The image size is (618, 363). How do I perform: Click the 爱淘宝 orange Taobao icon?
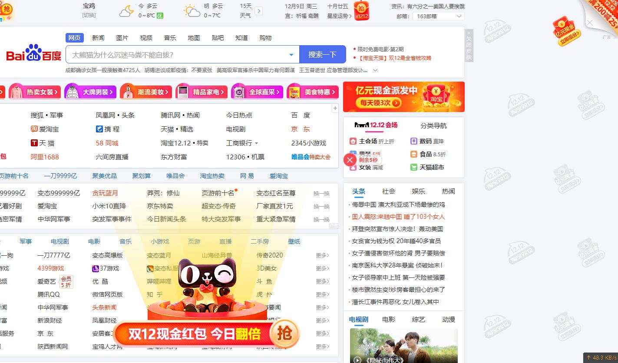coord(35,129)
